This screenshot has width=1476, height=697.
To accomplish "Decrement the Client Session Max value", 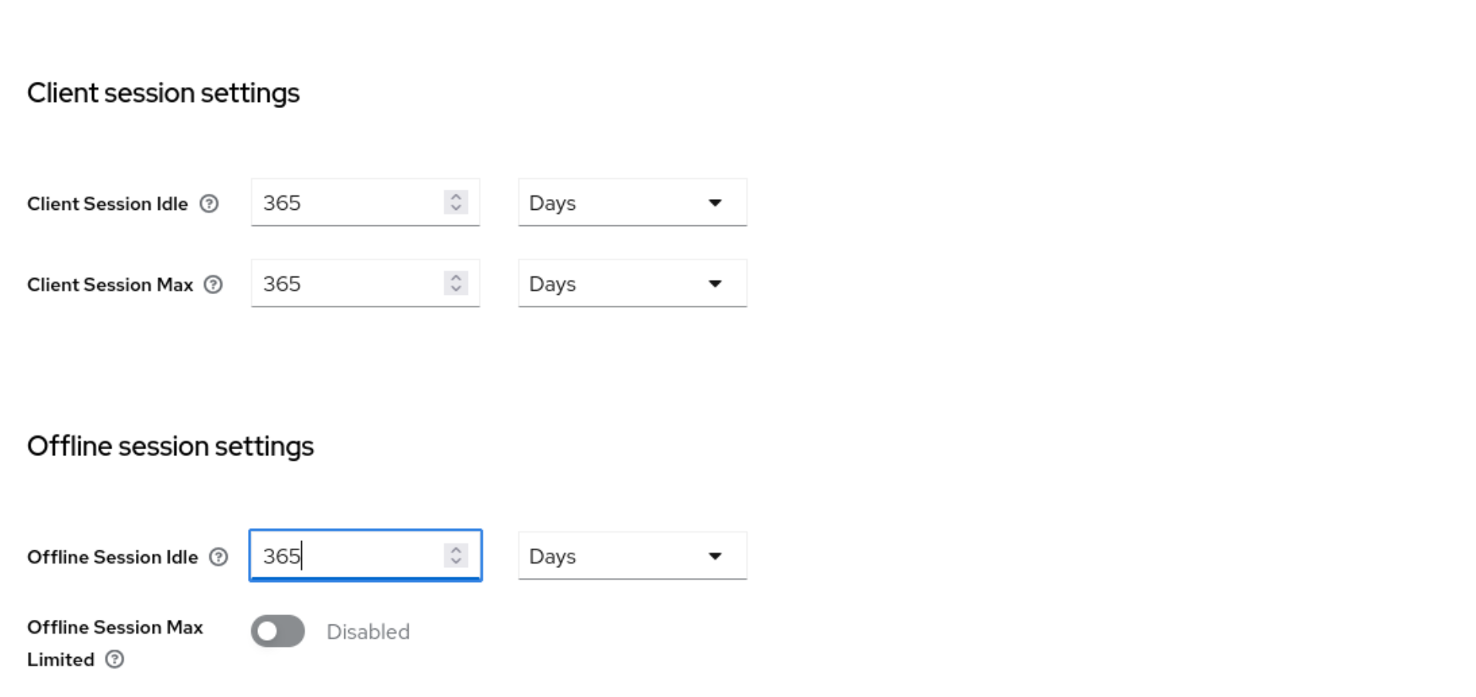I will (x=456, y=289).
